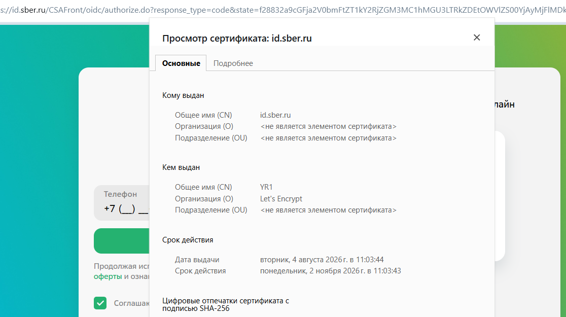Select expiry date 2 ноября 2026 value
This screenshot has height=317, width=566.
330,271
